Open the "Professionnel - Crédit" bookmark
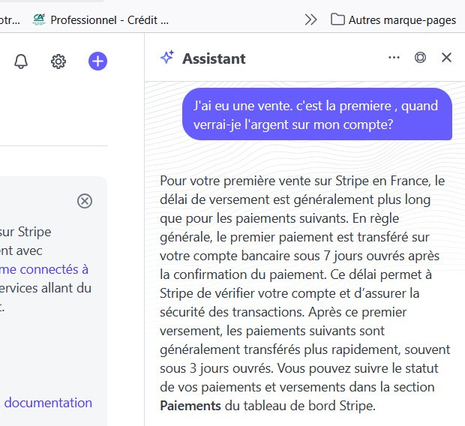 pyautogui.click(x=109, y=20)
